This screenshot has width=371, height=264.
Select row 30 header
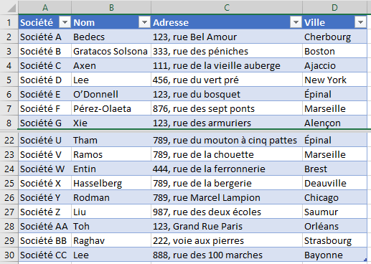(9, 255)
